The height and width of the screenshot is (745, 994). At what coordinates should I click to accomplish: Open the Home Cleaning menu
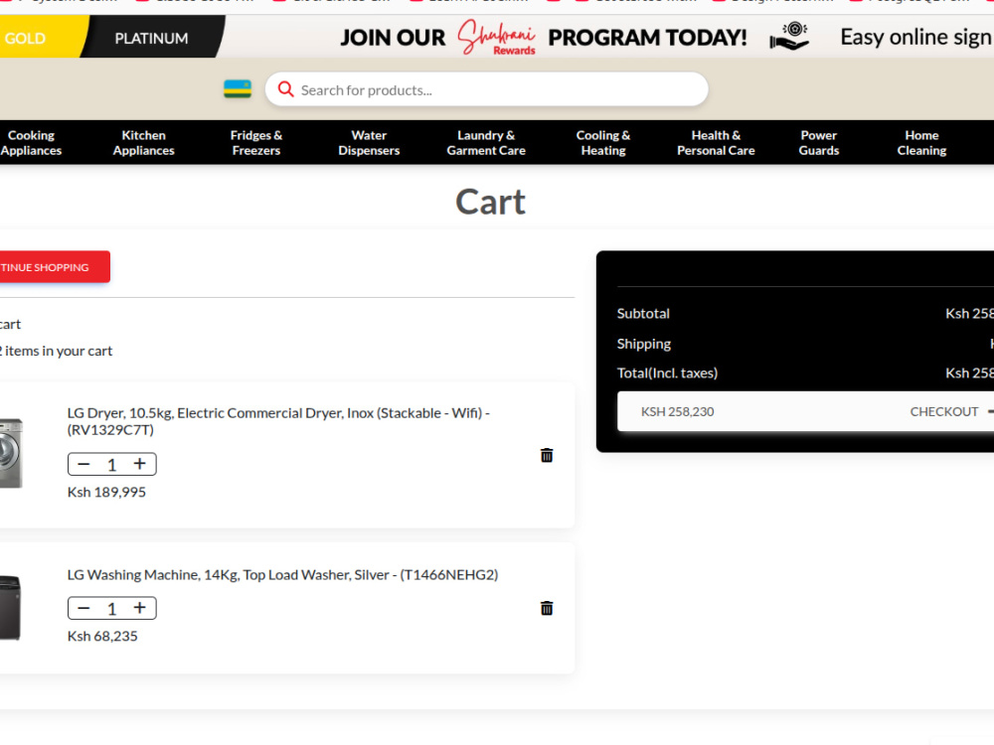(x=921, y=142)
